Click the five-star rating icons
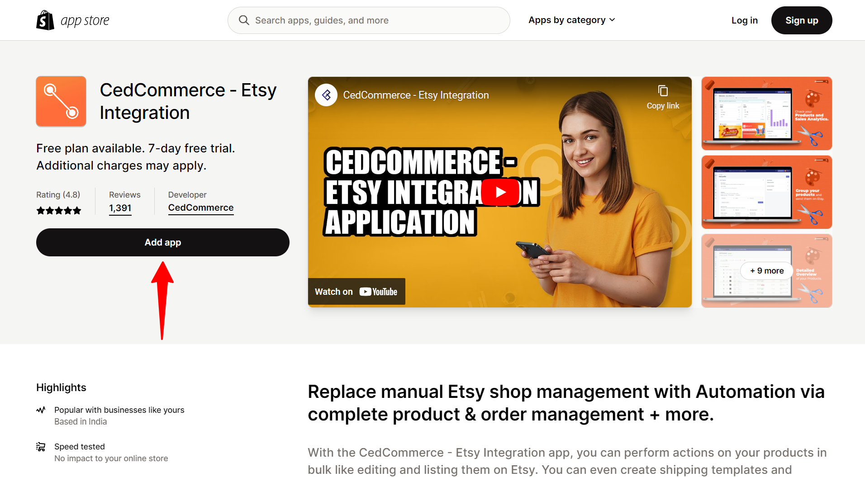 tap(59, 210)
